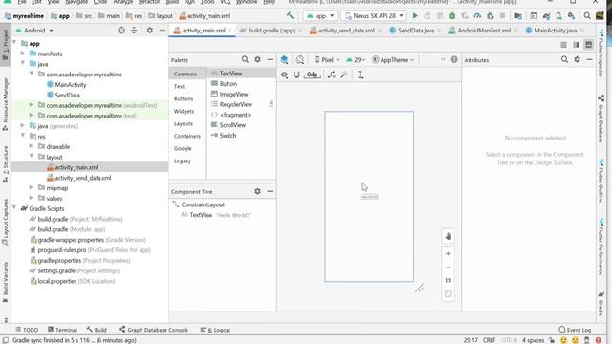Open the Logcat tool window
The width and height of the screenshot is (612, 344).
pyautogui.click(x=215, y=330)
